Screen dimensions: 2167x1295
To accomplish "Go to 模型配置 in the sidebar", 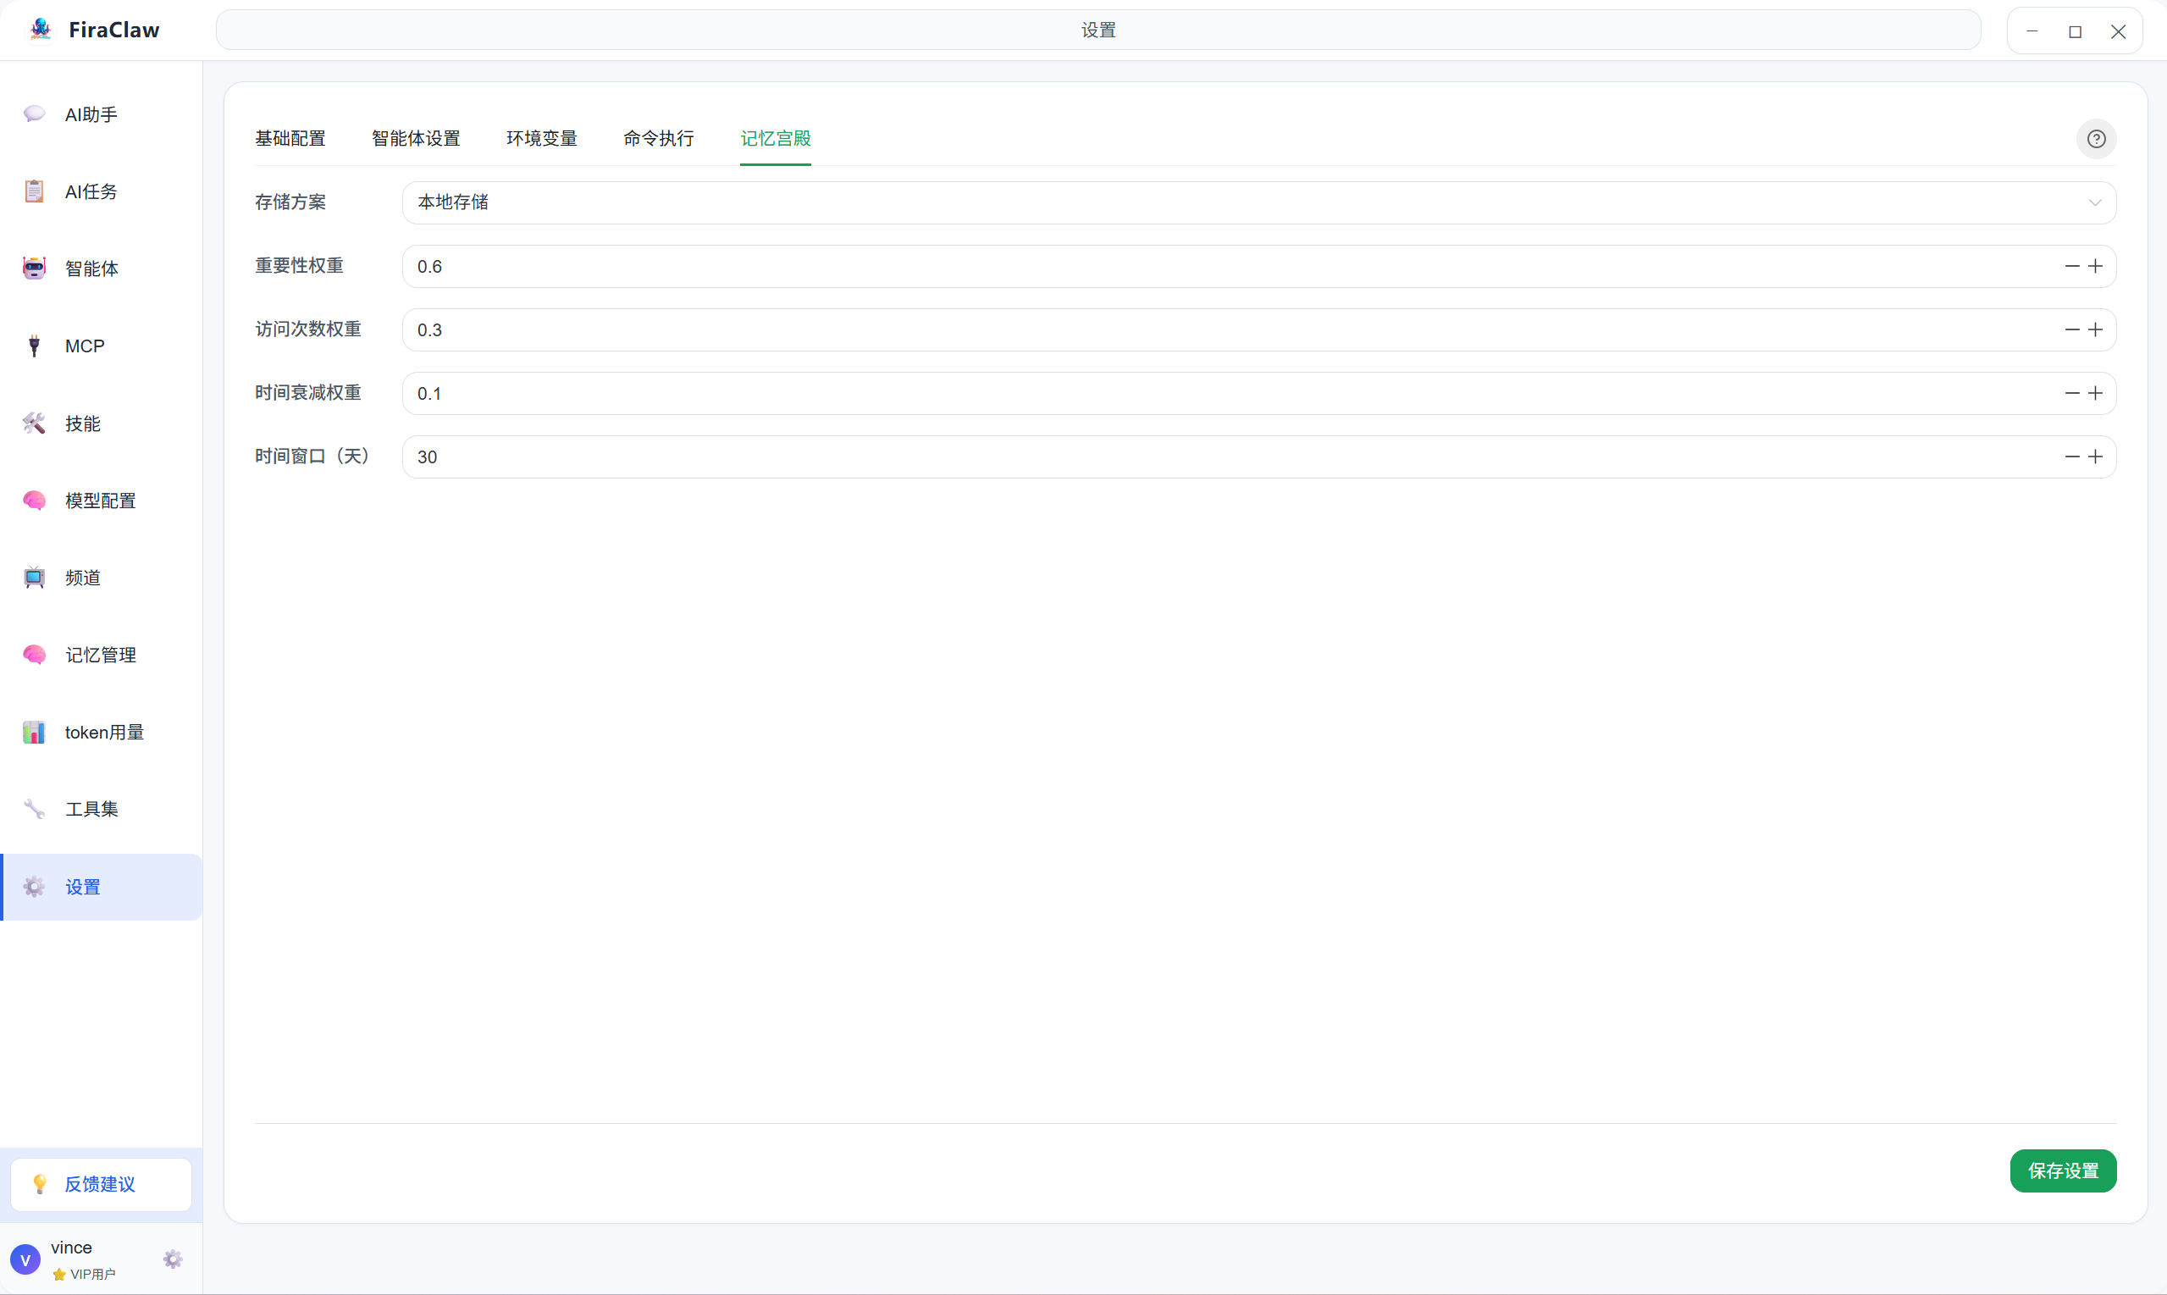I will coord(102,500).
